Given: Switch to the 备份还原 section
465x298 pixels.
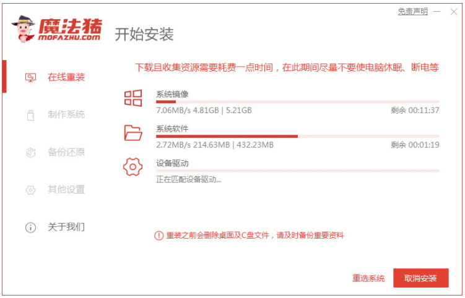Looking at the screenshot, I should point(66,152).
